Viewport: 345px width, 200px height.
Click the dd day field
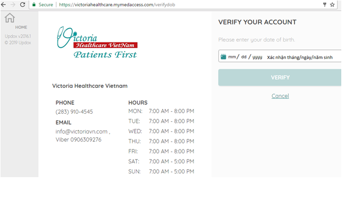pos(243,57)
